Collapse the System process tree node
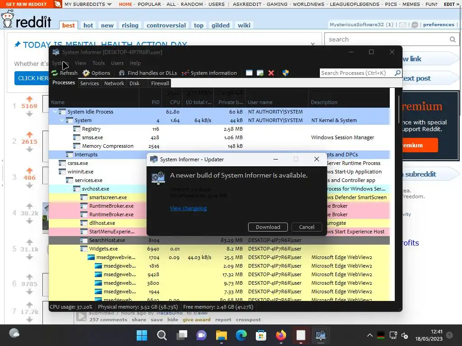 point(62,120)
